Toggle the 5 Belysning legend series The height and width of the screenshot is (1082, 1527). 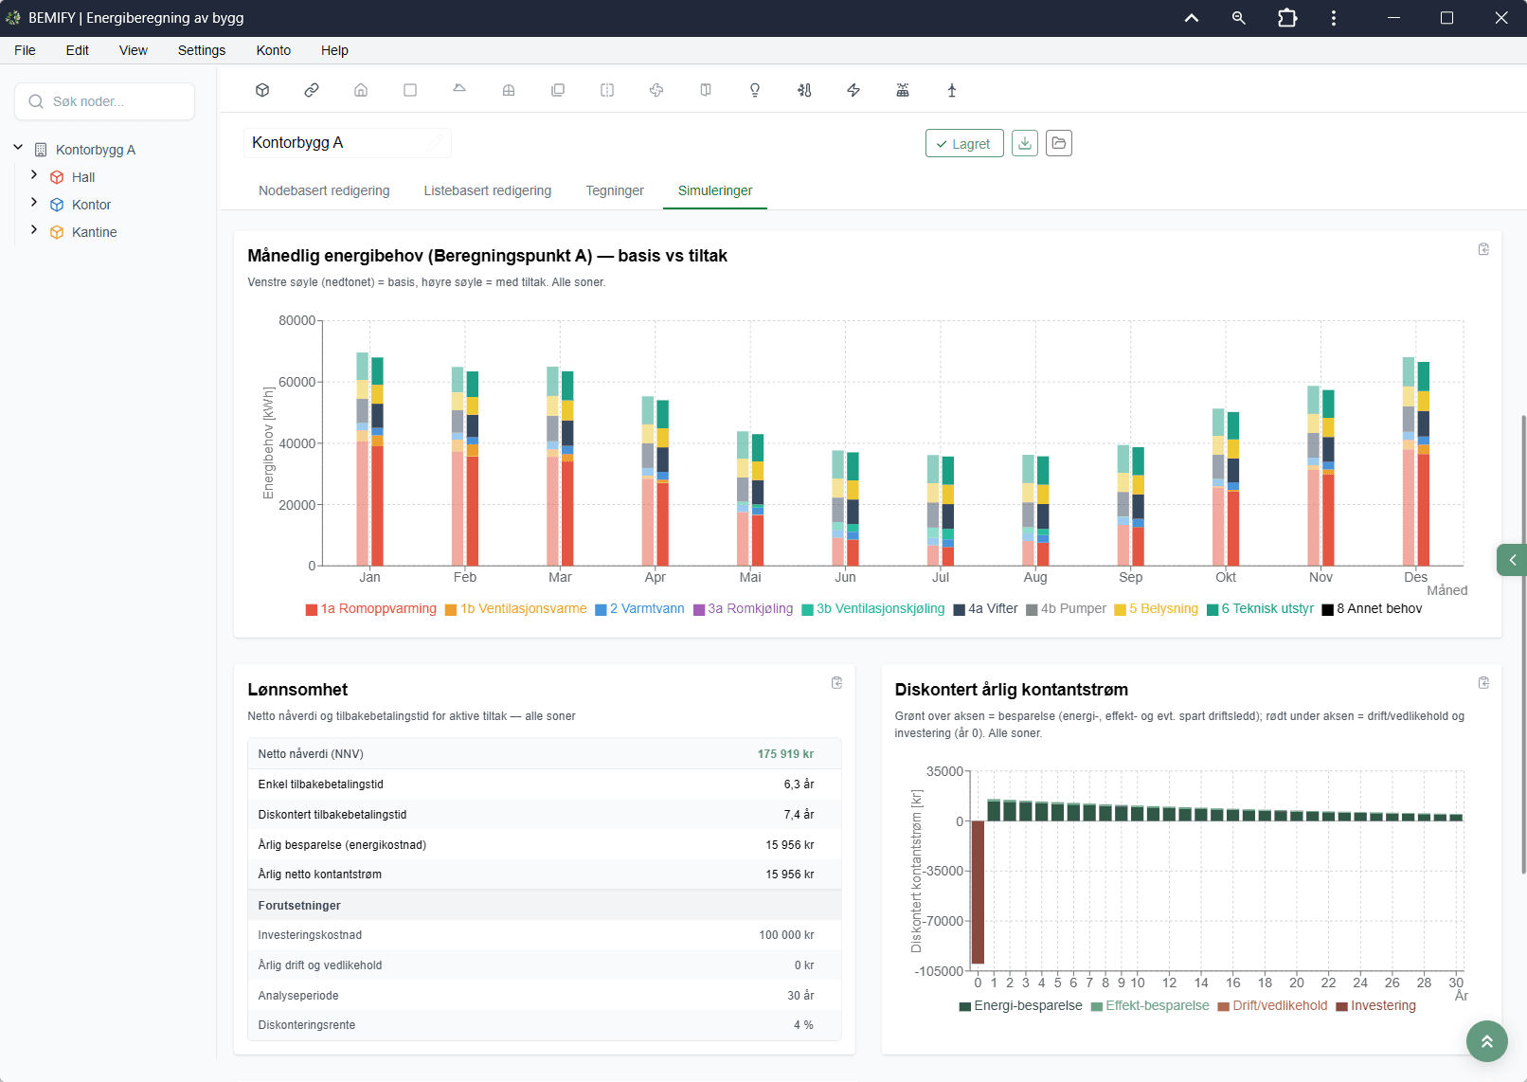click(1156, 609)
